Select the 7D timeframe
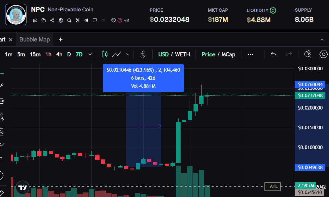This screenshot has width=329, height=197. coord(79,54)
